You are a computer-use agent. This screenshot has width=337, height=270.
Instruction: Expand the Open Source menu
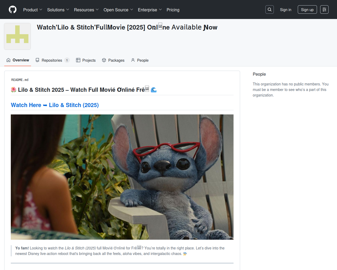[118, 10]
